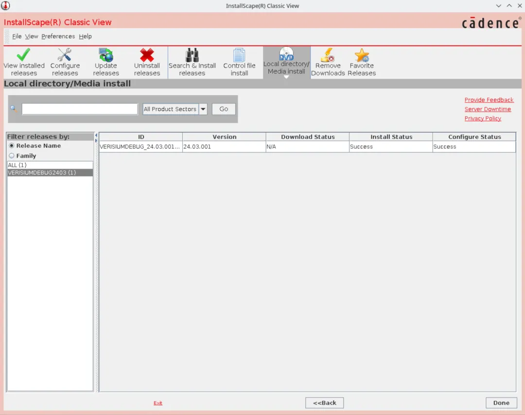Click the InstallScape title bar app icon
Viewport: 525px width, 415px height.
coord(5,6)
